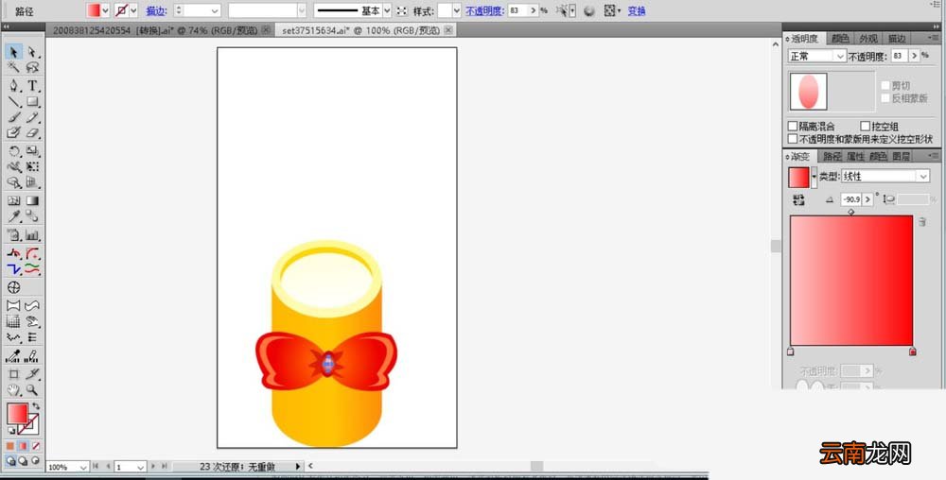Set paint mode to Gradient button
946x480 pixels.
(23, 446)
